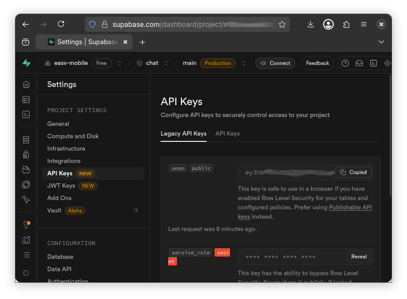This screenshot has width=407, height=299.
Task: Open the browser hamburger menu
Action: [364, 24]
